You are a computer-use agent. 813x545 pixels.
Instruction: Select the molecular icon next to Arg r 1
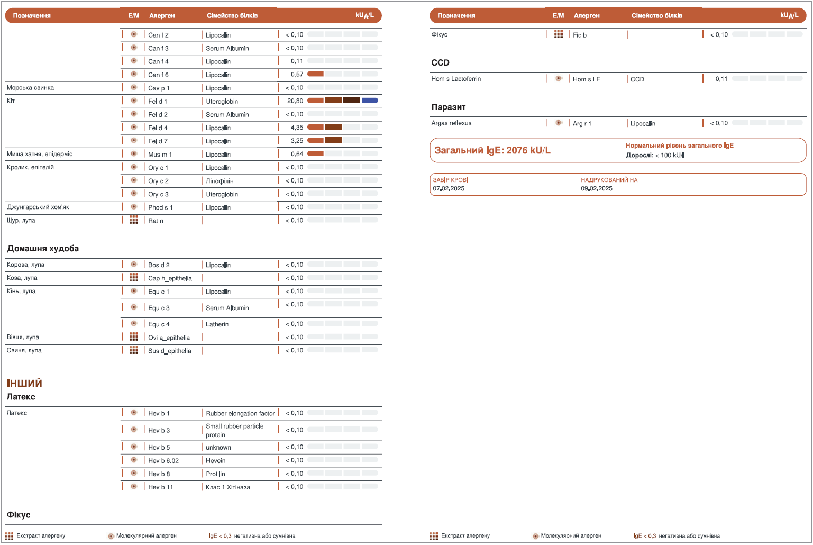[x=559, y=123]
